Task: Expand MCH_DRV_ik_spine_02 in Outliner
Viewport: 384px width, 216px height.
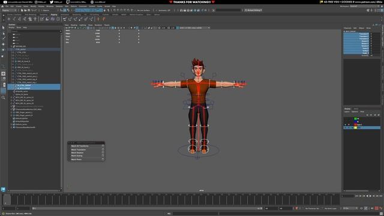Action: (x=11, y=100)
